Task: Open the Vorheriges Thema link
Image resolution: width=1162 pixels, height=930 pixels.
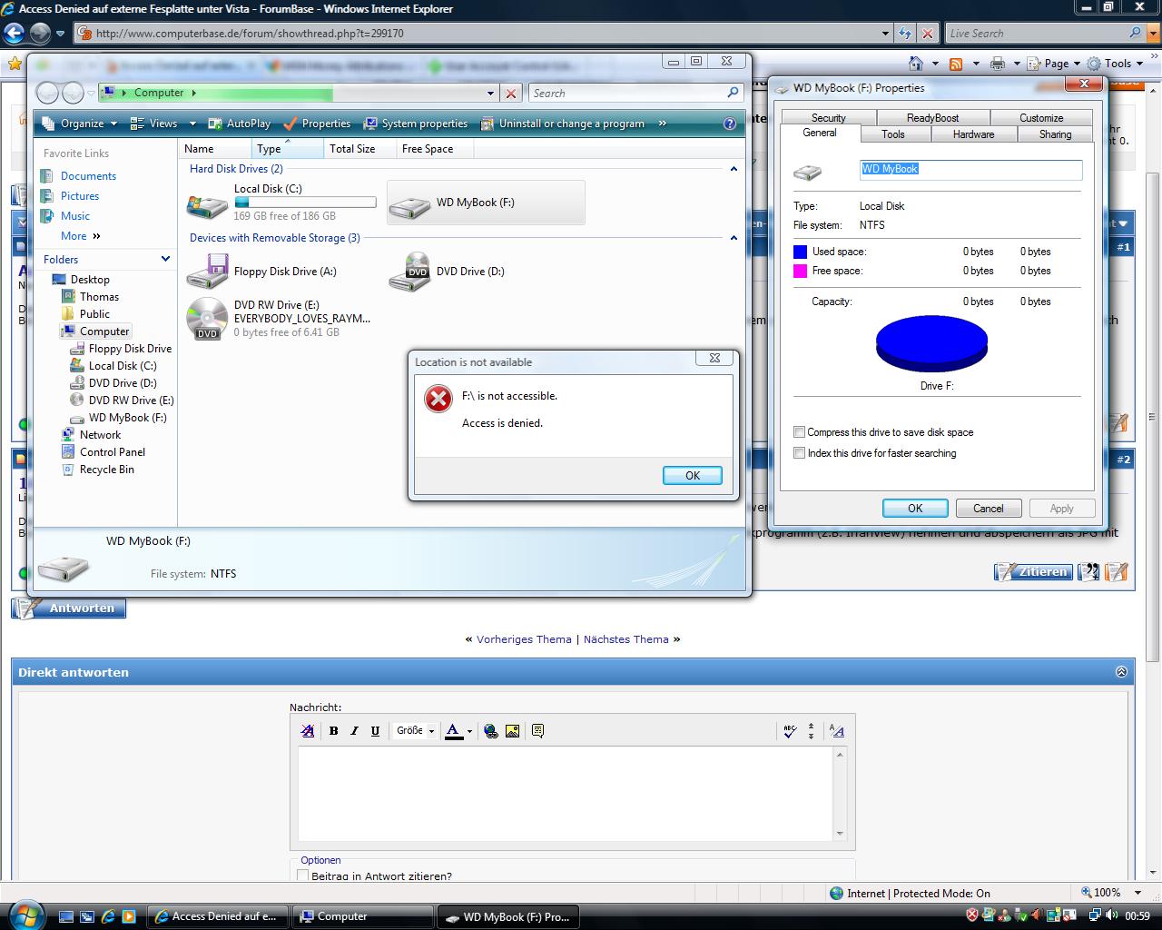Action: click(524, 639)
